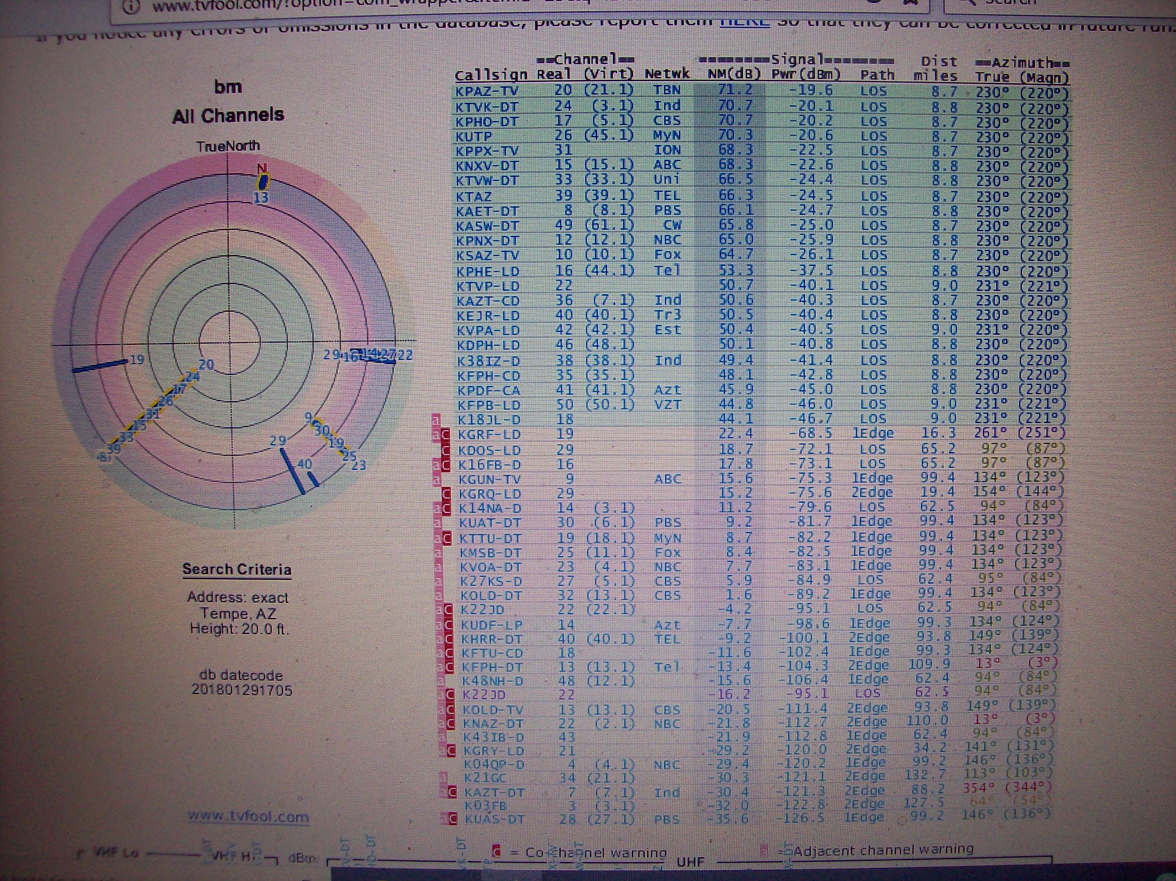Viewport: 1176px width, 881px height.
Task: Click the channel 13 marker at the north of the radar plot
Action: (262, 182)
